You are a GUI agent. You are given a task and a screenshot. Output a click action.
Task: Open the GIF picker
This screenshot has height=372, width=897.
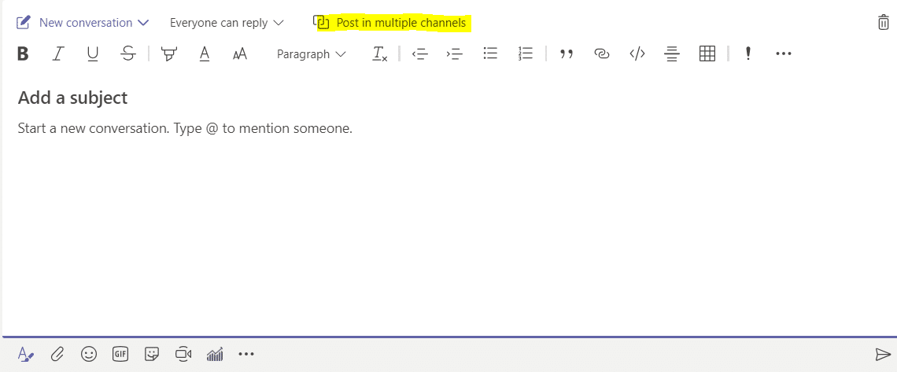(120, 355)
